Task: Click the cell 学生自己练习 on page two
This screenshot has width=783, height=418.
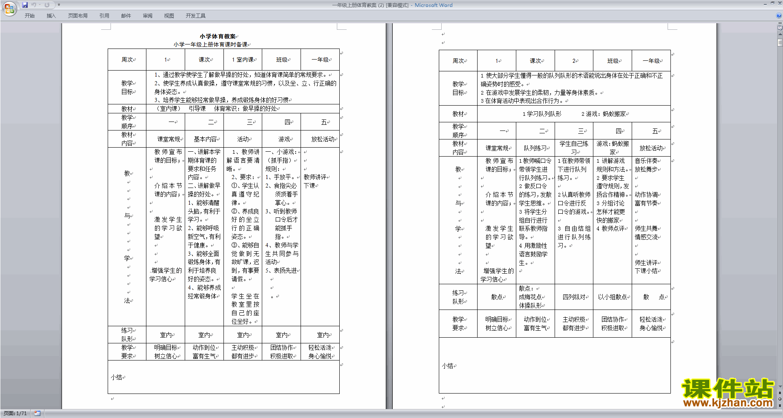Action: tap(574, 148)
